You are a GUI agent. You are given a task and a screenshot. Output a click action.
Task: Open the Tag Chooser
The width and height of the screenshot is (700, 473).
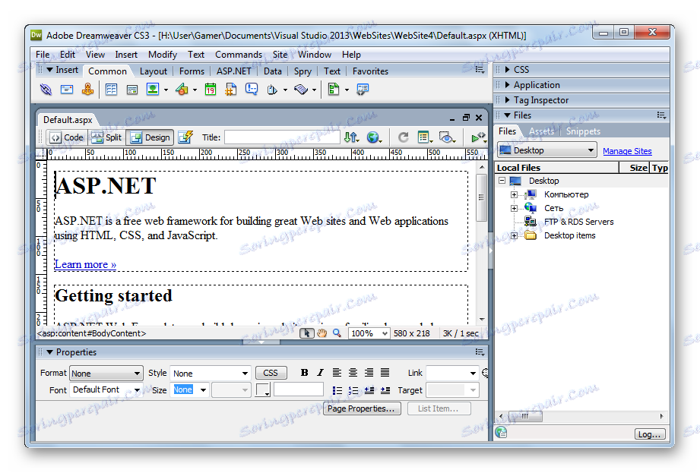click(x=362, y=90)
